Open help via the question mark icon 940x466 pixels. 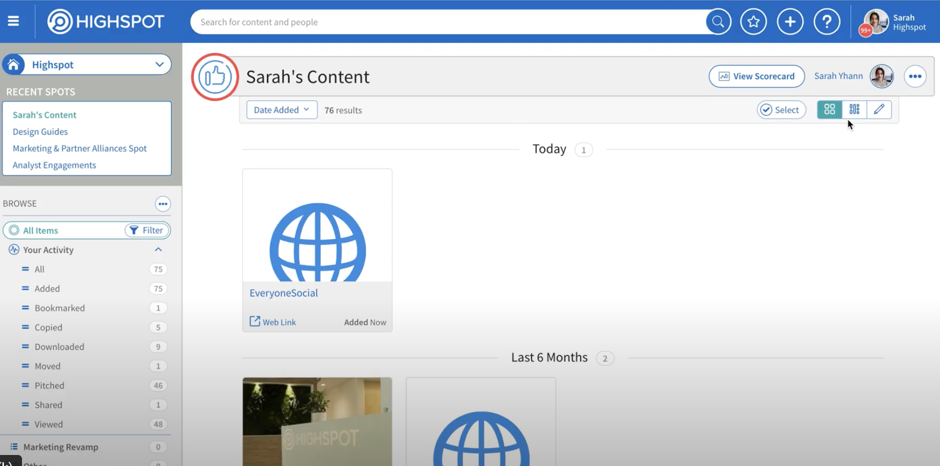coord(827,21)
